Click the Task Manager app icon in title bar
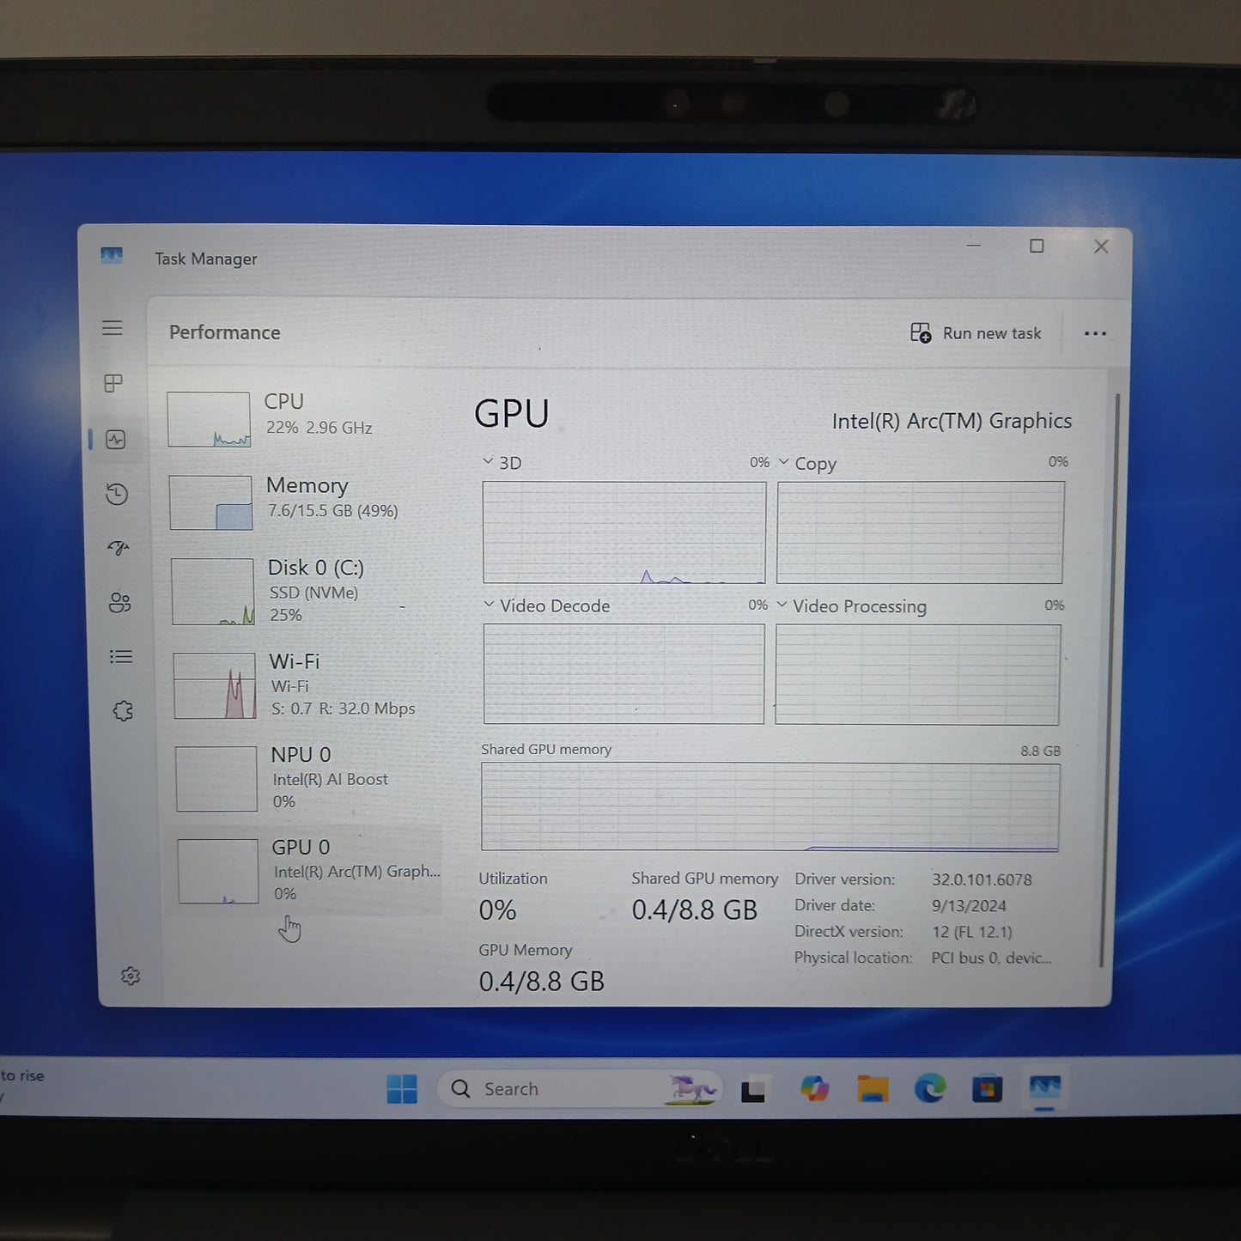 (112, 256)
